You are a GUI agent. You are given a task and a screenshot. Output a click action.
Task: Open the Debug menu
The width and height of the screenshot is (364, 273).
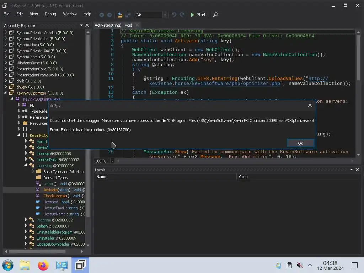(x=50, y=14)
